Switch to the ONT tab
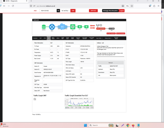Viewport: 164px width, 128px height. [41, 38]
